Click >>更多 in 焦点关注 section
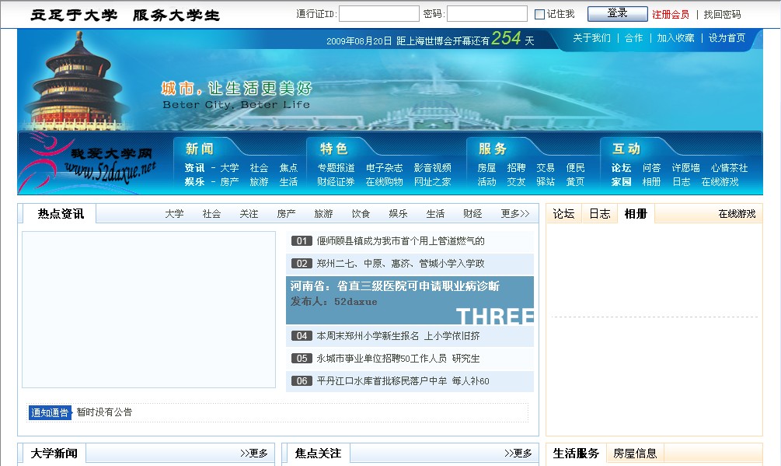 point(518,453)
